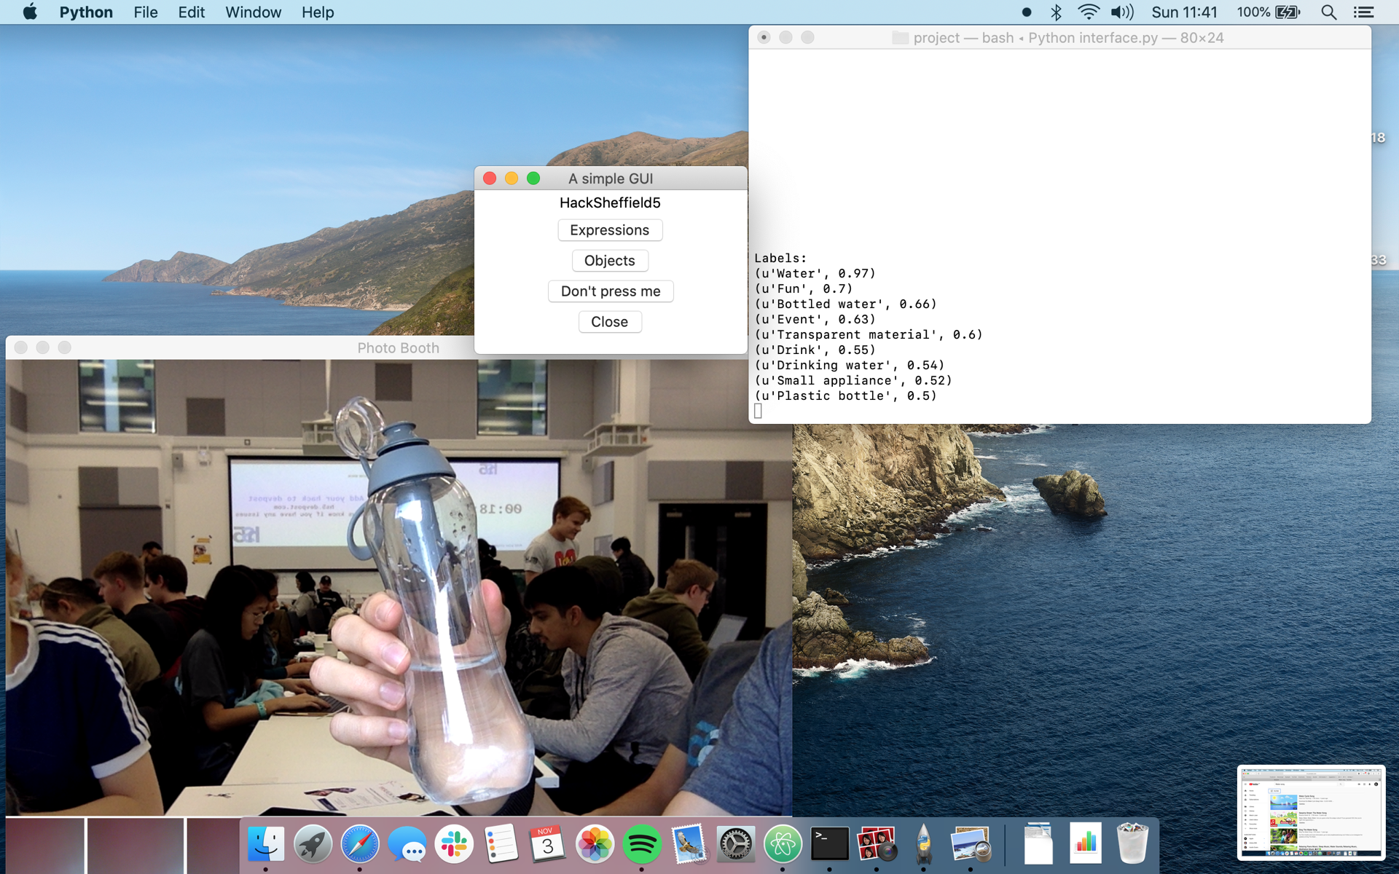Screen dimensions: 1399x874
Task: Open the Window menu
Action: click(252, 12)
